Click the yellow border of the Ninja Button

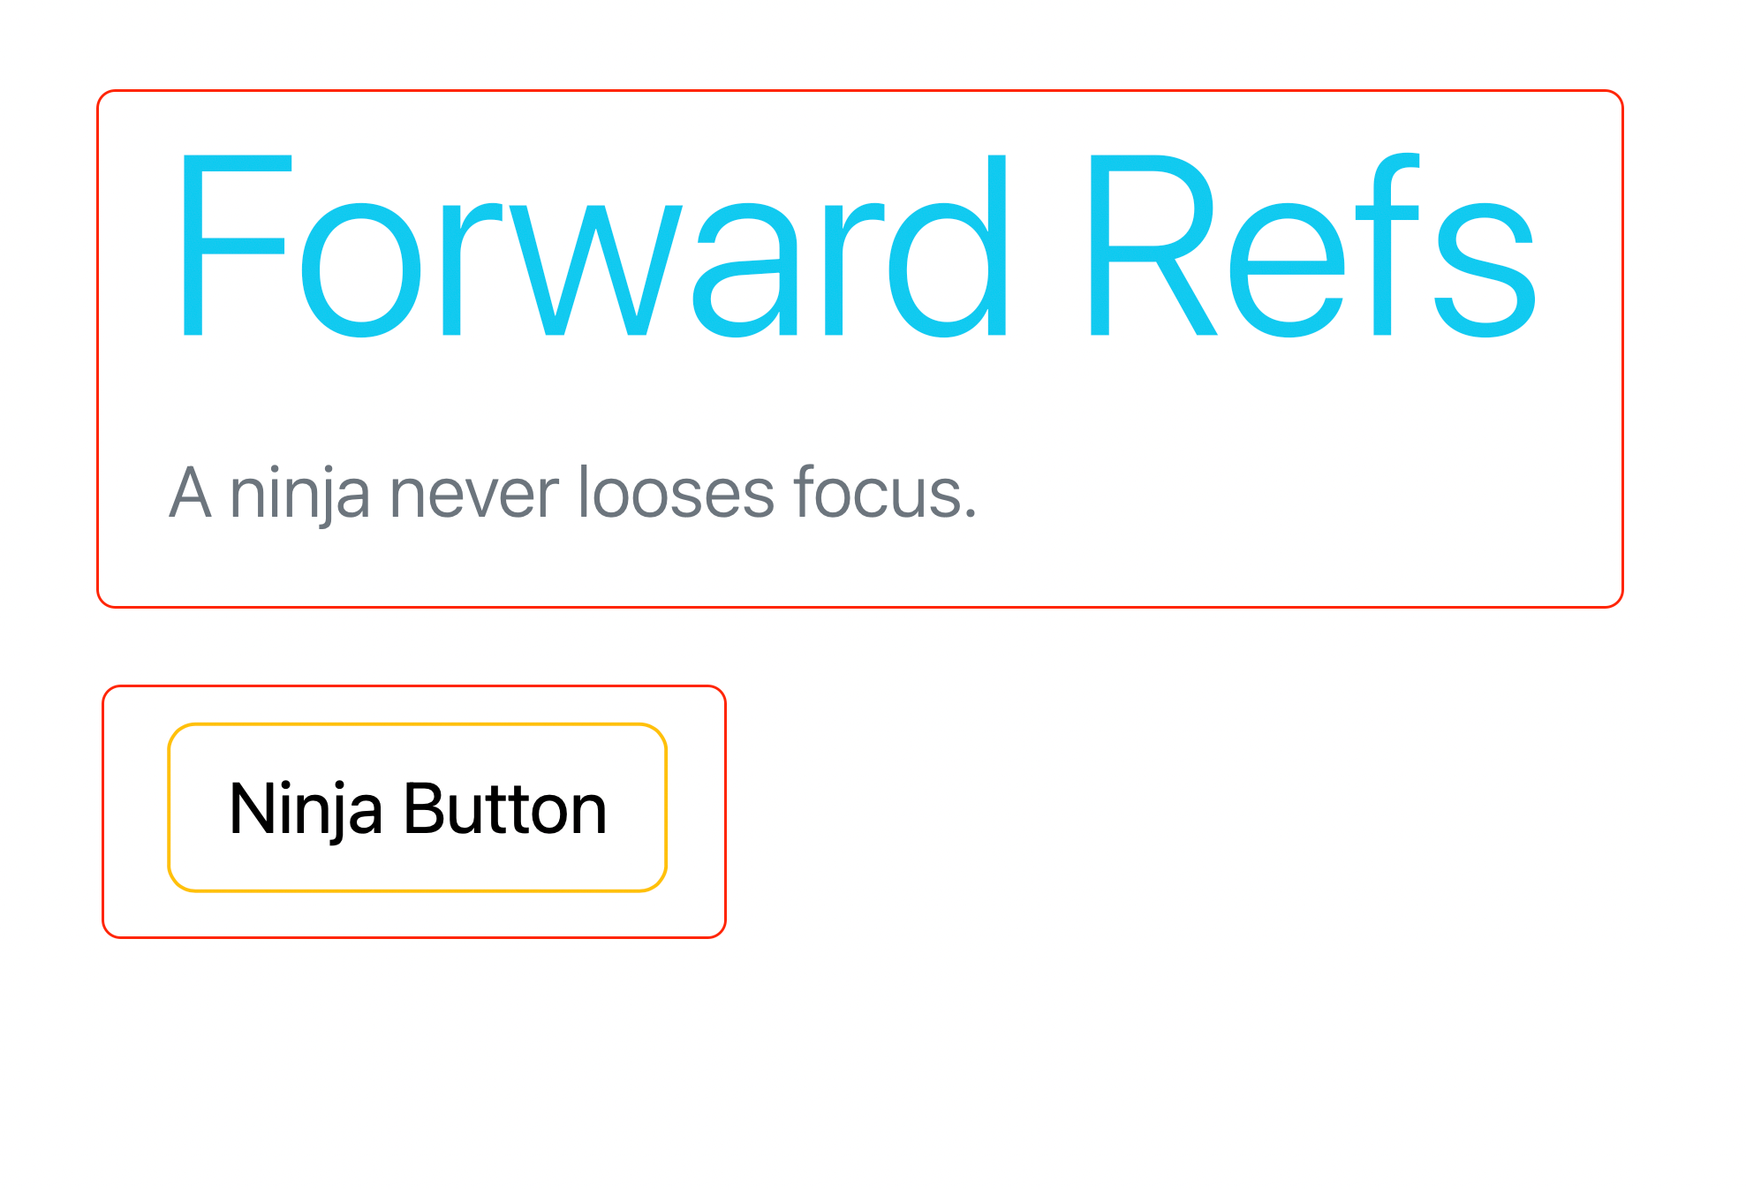pyautogui.click(x=417, y=725)
